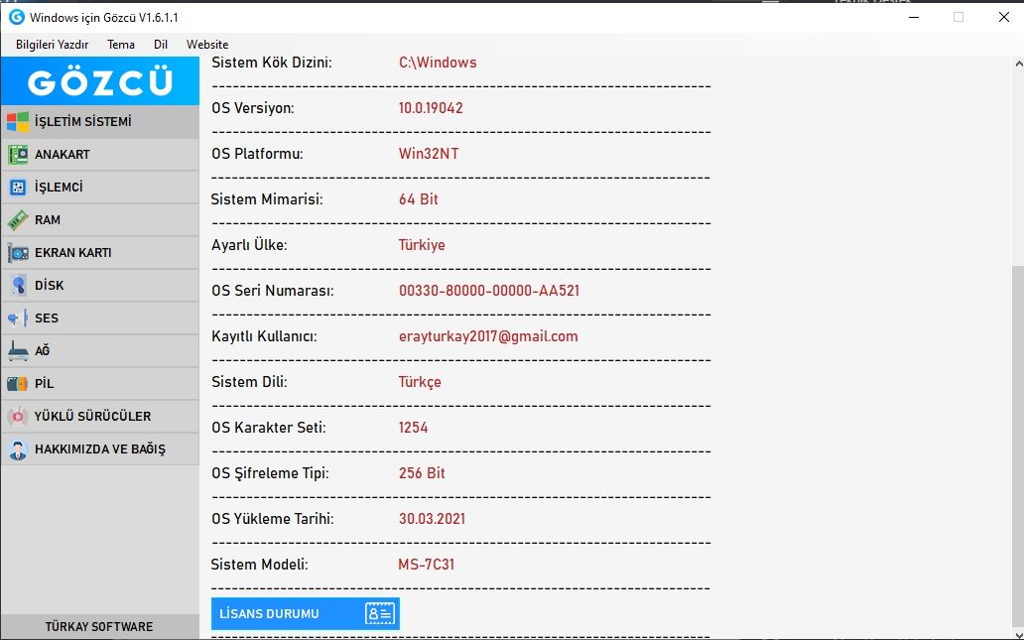Select the language value Türkçe
The height and width of the screenshot is (640, 1024).
(x=420, y=382)
